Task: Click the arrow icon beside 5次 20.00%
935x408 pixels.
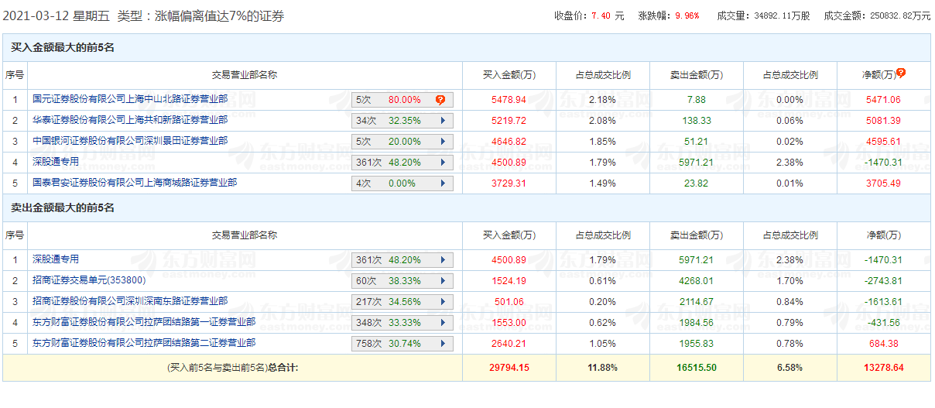Action: [x=443, y=142]
